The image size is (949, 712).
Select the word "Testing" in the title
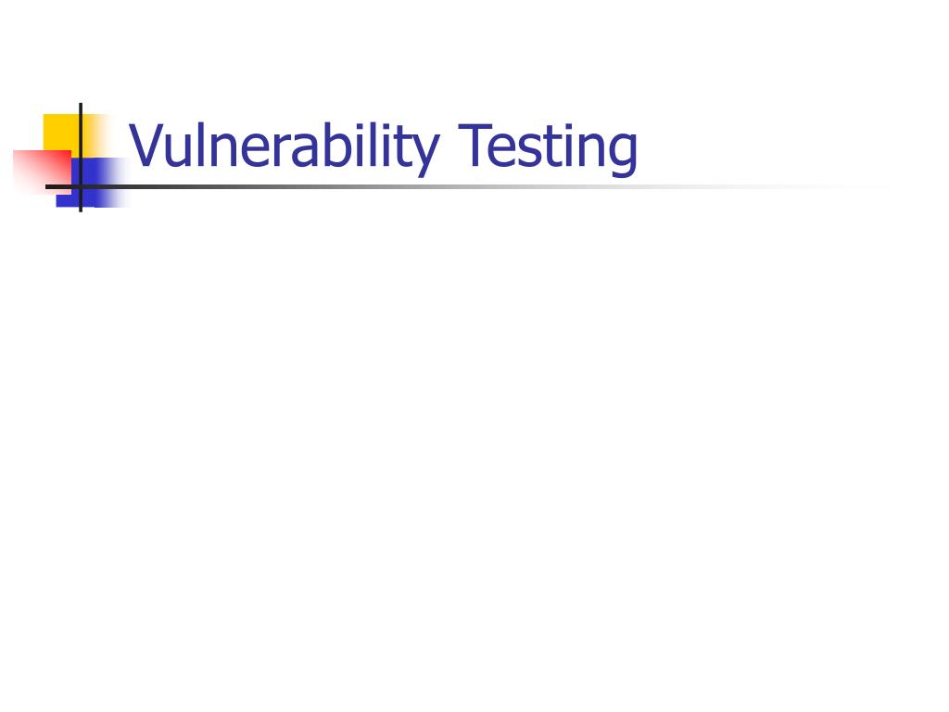coord(547,147)
